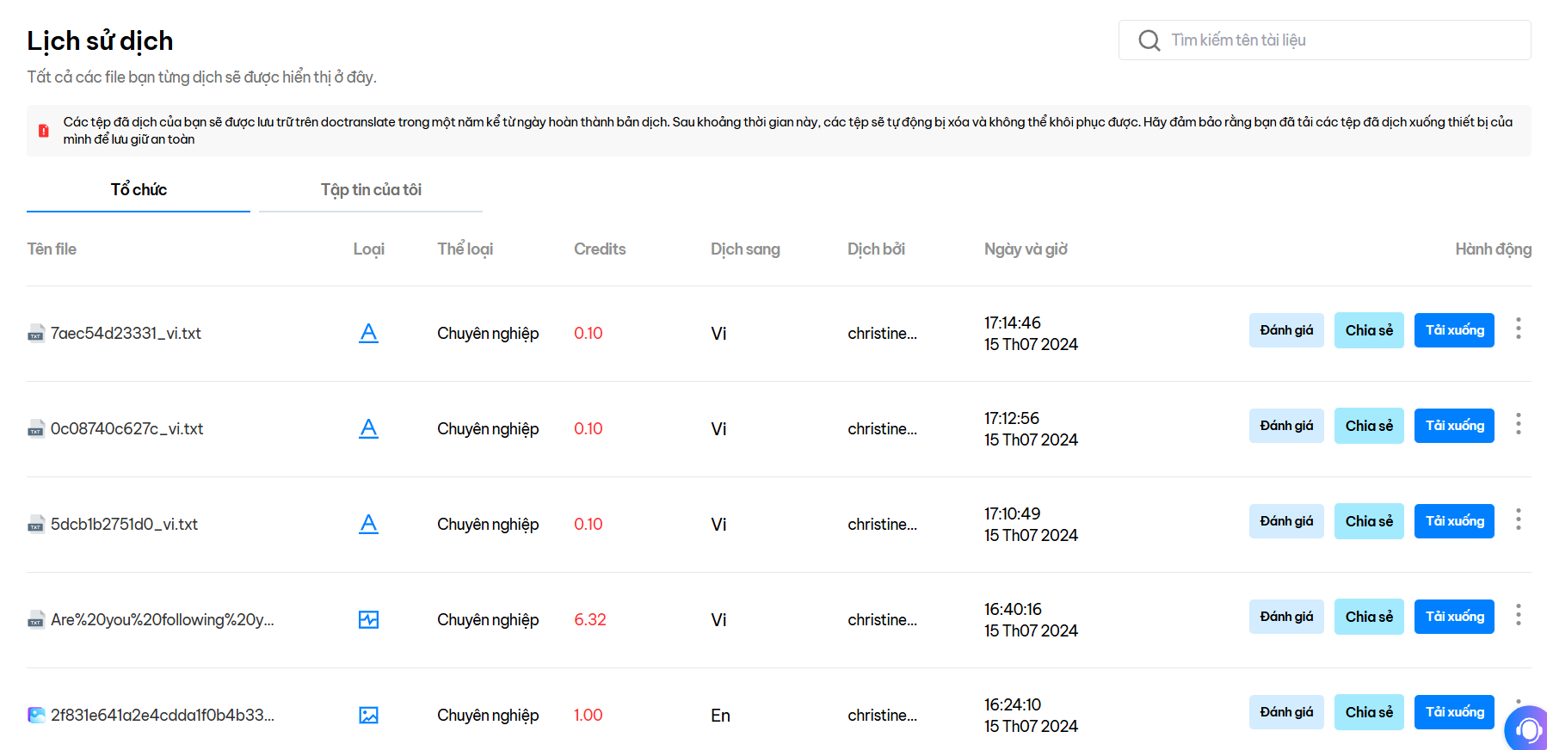Click the search magnifier icon
The height and width of the screenshot is (750, 1547).
point(1149,40)
